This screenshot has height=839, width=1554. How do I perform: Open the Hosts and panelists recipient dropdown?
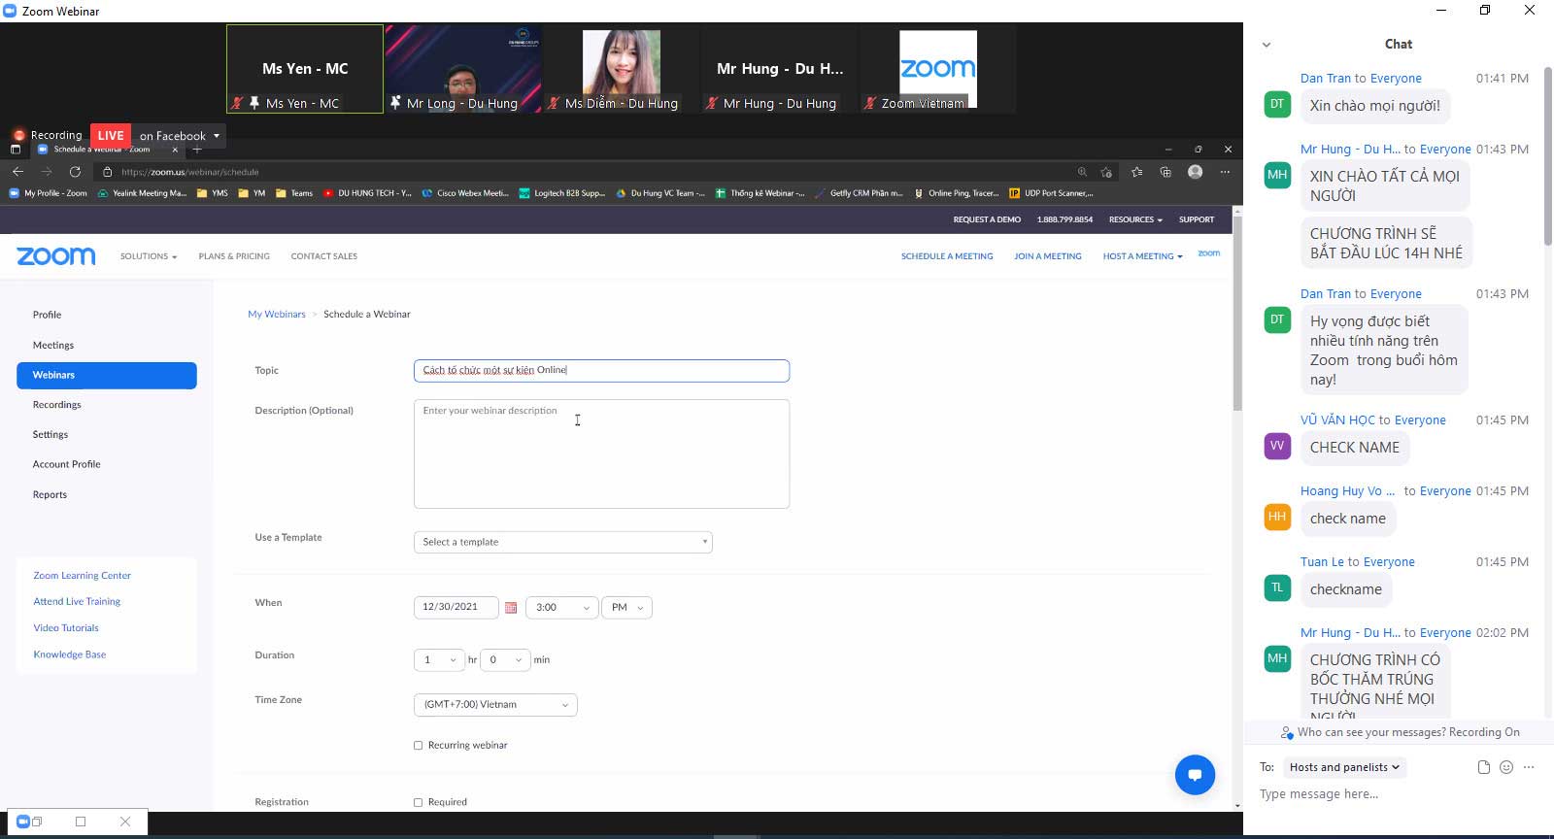click(x=1345, y=767)
